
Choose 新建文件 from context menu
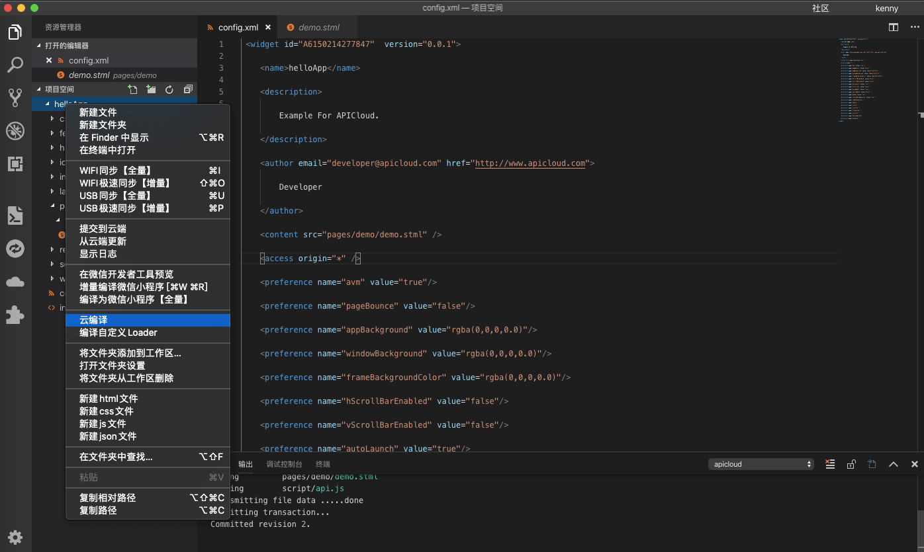coord(148,112)
